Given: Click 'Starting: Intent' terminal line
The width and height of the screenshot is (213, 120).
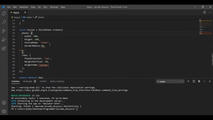Looking at the screenshot, I should point(46,106).
